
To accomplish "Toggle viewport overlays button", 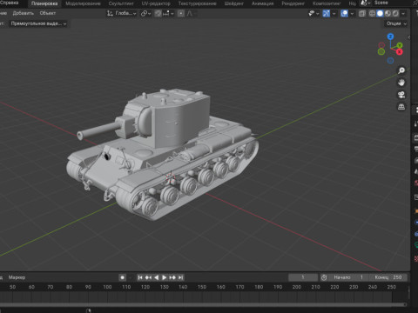I will [344, 13].
